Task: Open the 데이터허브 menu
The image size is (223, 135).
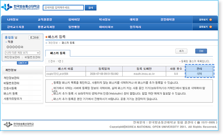Action: pos(106,27)
